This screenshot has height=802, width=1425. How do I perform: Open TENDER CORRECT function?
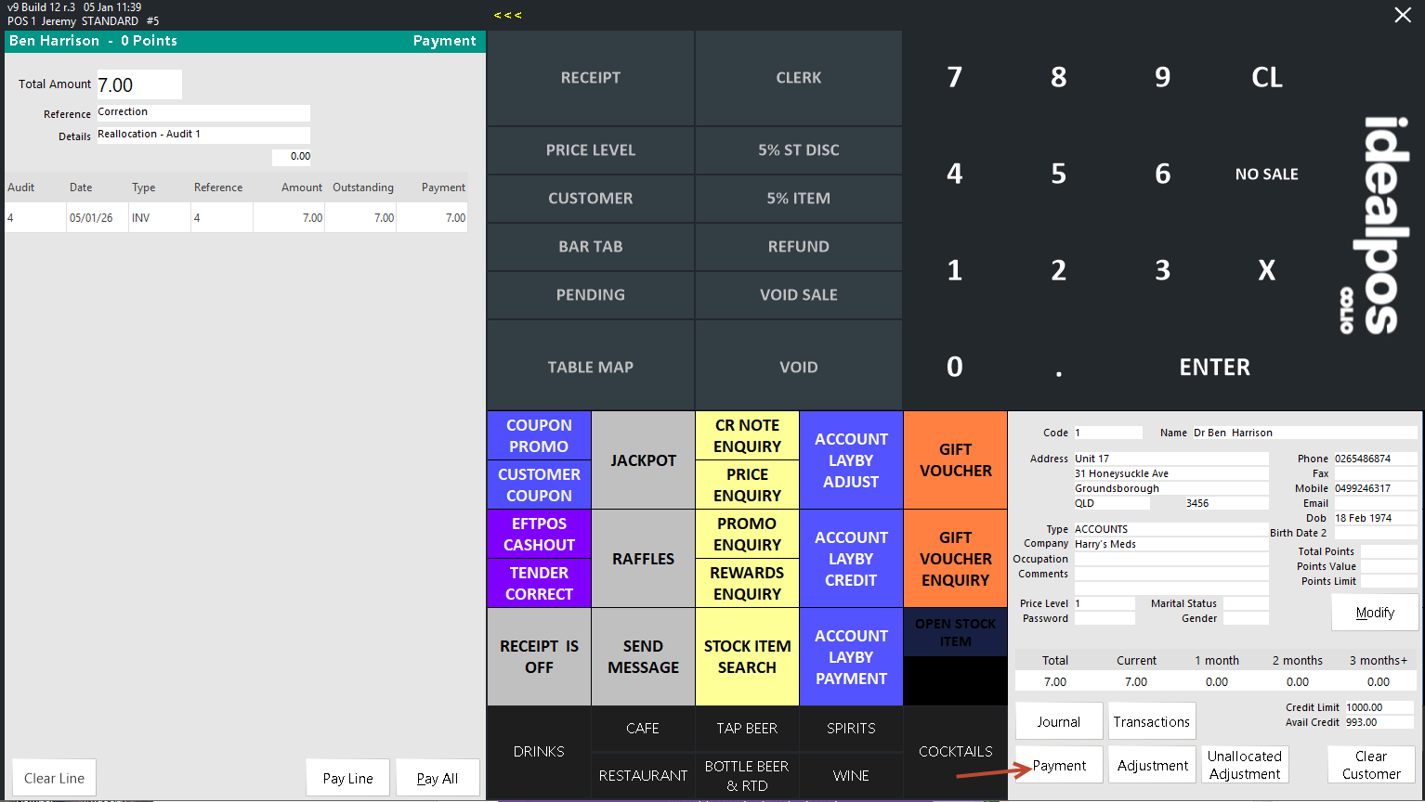coord(539,583)
